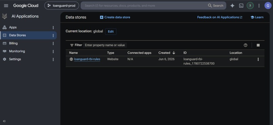Click the loanguard-rbi-rules_1780722538700 ID cell
This screenshot has width=273, height=125.
tap(199, 61)
